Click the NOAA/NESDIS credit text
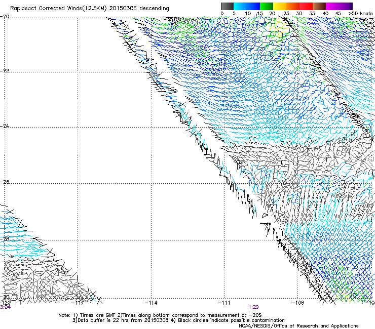This screenshot has width=375, height=329. pyautogui.click(x=298, y=326)
